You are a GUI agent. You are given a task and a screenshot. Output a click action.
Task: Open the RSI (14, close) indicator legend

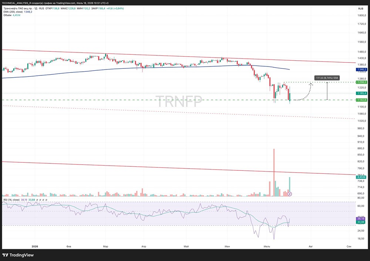(11, 200)
